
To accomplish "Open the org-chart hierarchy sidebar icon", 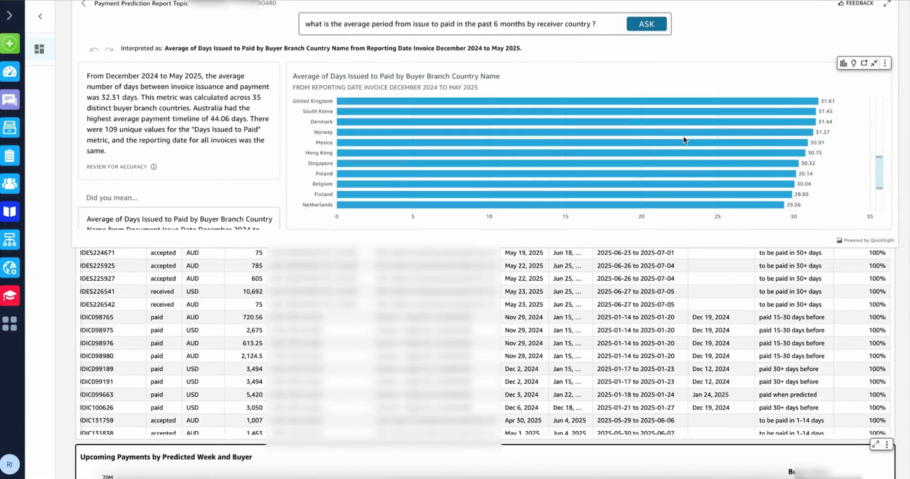I will 10,239.
